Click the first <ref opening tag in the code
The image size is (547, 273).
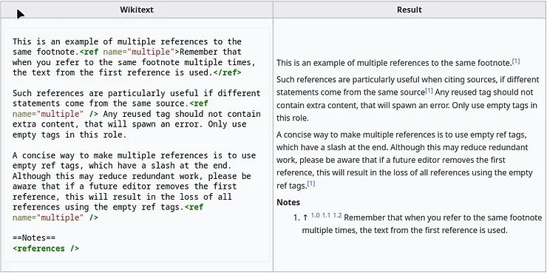[x=89, y=52]
